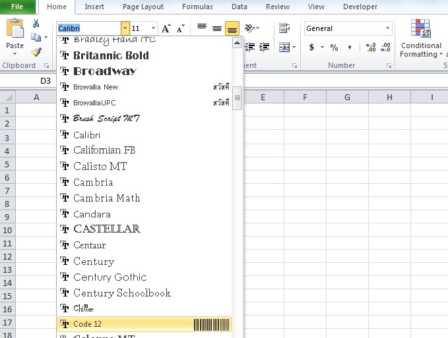
Task: Click the Cut scissors icon
Action: [x=36, y=23]
